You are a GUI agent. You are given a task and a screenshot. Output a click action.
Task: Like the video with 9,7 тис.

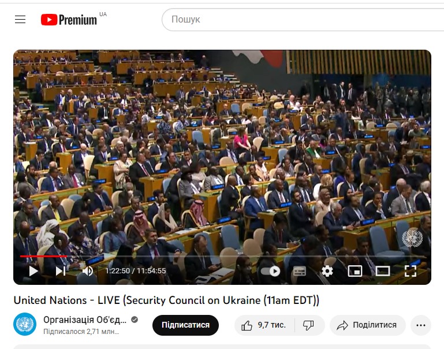(x=264, y=325)
